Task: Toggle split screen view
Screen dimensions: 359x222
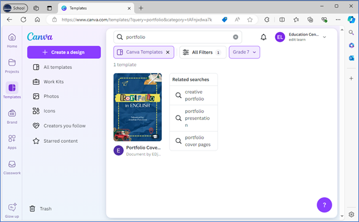Action: click(x=282, y=20)
